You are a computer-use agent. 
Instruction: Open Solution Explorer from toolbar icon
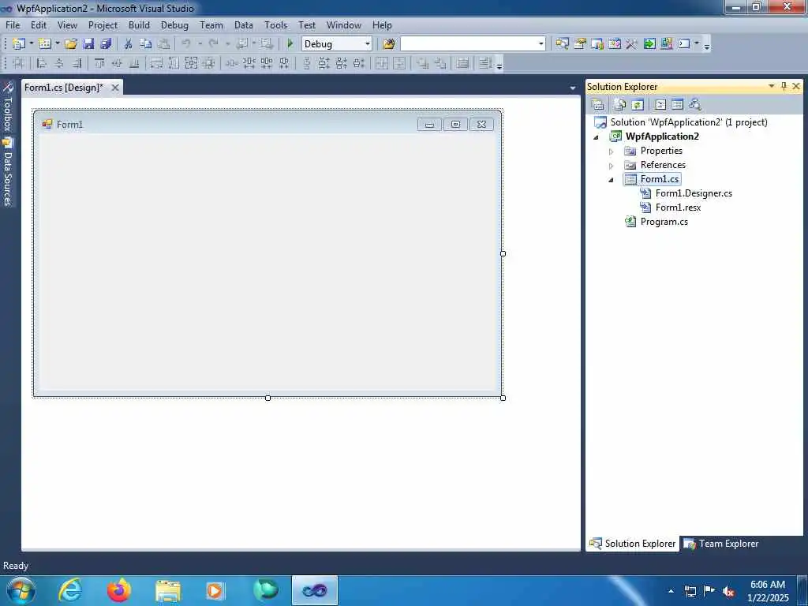click(x=562, y=44)
